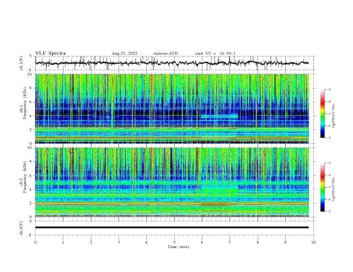Click inside the ch.1 spectrogram panel

[172, 108]
